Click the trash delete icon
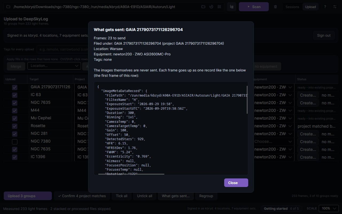This screenshot has height=214, width=342. click(275, 7)
